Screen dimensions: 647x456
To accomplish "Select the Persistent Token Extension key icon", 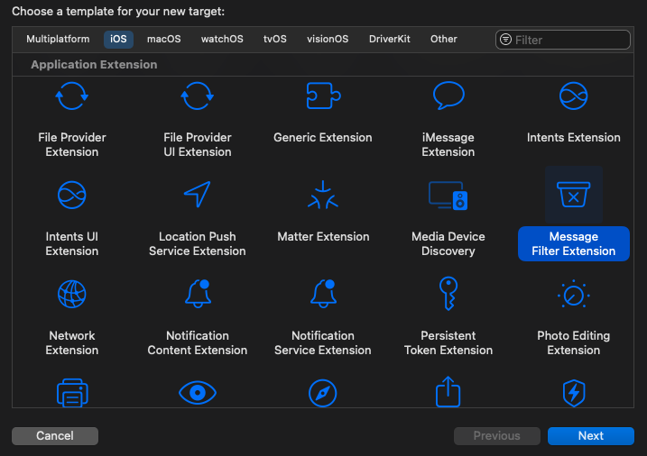I will point(448,293).
